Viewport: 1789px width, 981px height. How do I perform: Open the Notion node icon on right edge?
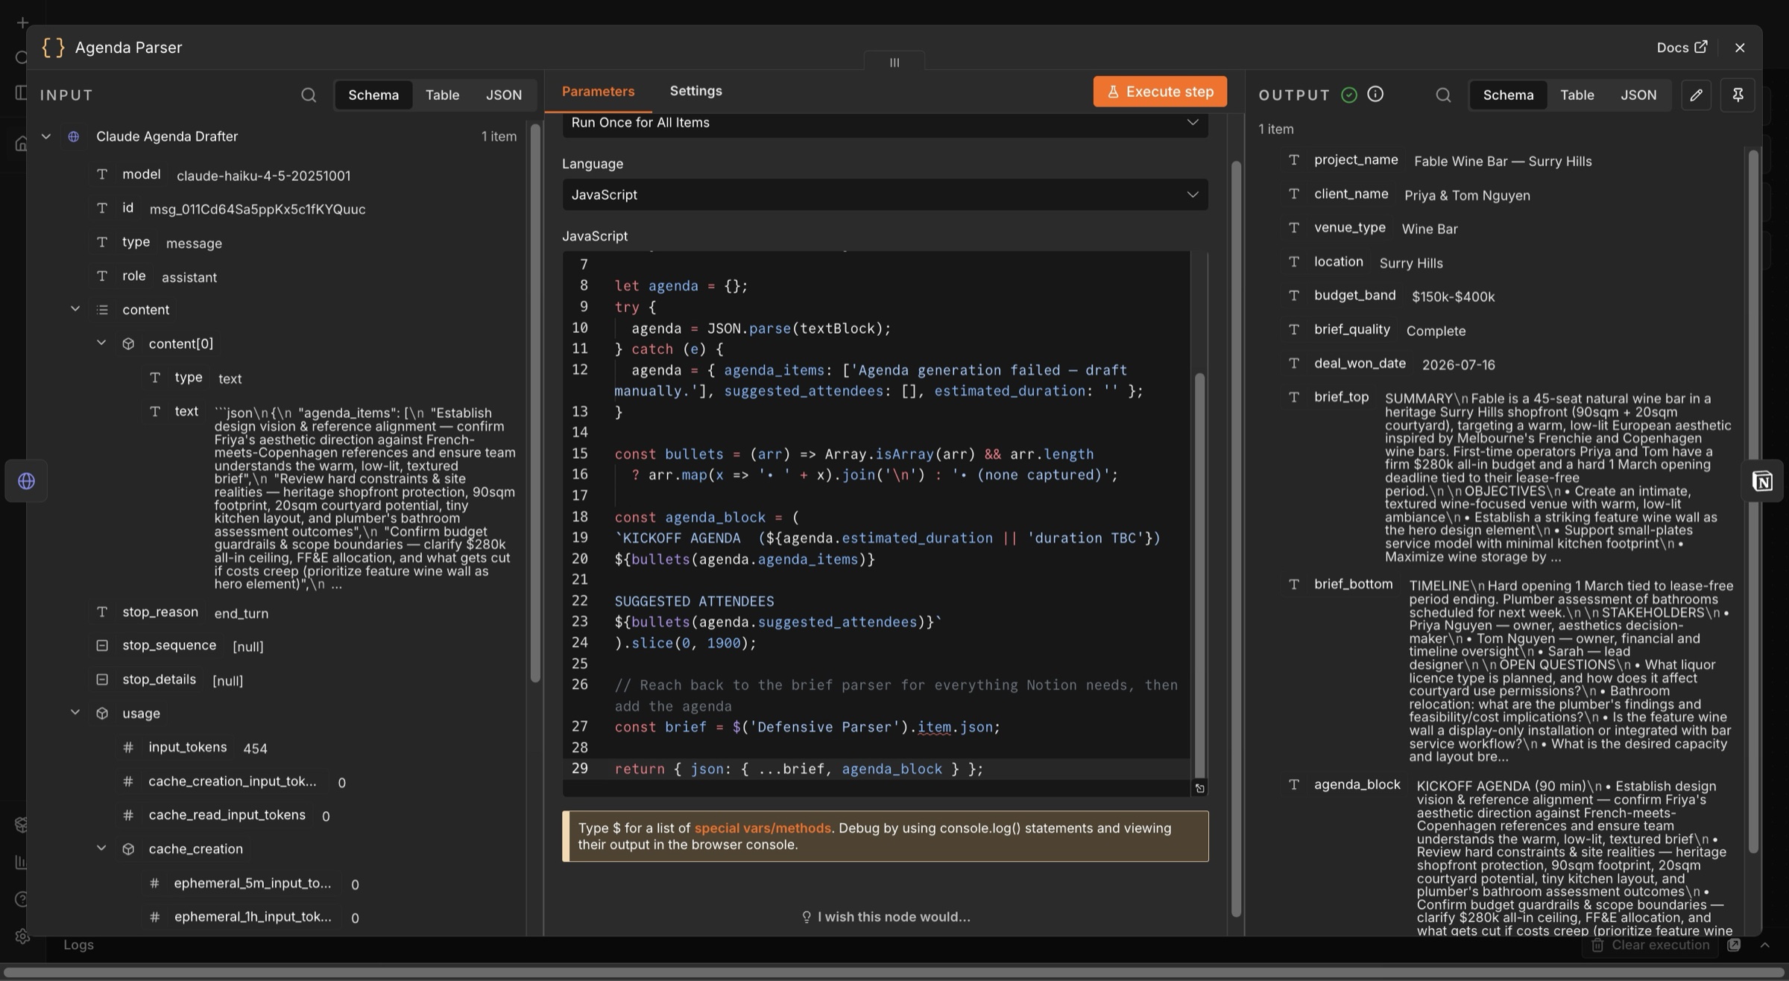coord(1762,481)
